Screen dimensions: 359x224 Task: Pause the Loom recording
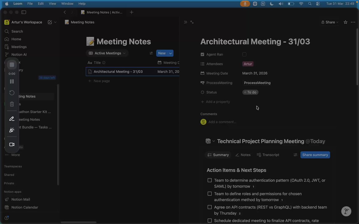pos(12,82)
